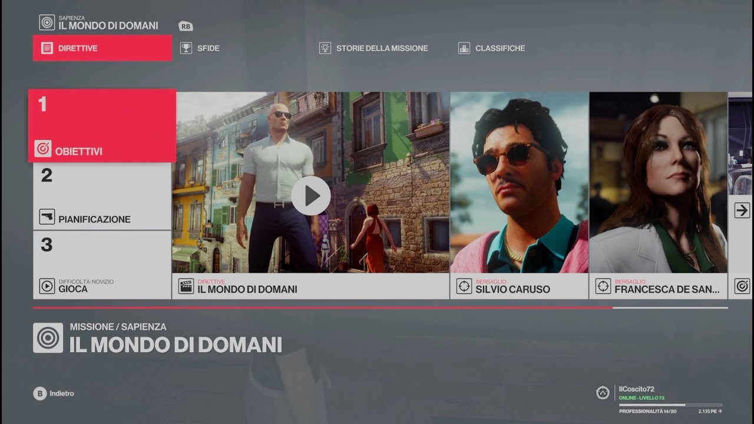754x424 pixels.
Task: Select step 1 Obiettivi
Action: pos(102,125)
